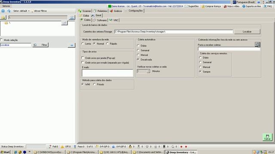Click the blue arrow button beside Filtrar

click(x=72, y=45)
